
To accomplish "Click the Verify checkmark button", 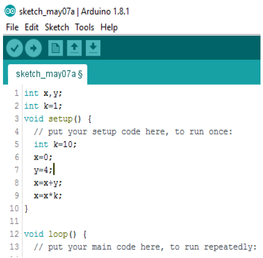I will pos(15,48).
